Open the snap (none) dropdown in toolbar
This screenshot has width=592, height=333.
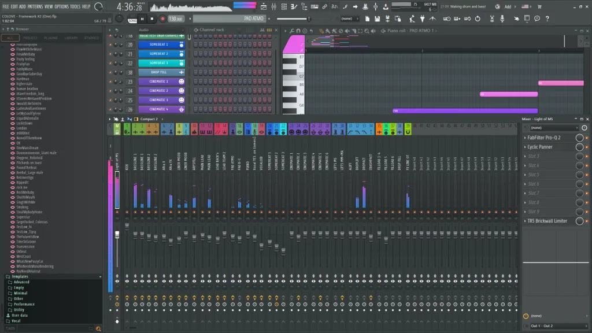click(x=349, y=18)
